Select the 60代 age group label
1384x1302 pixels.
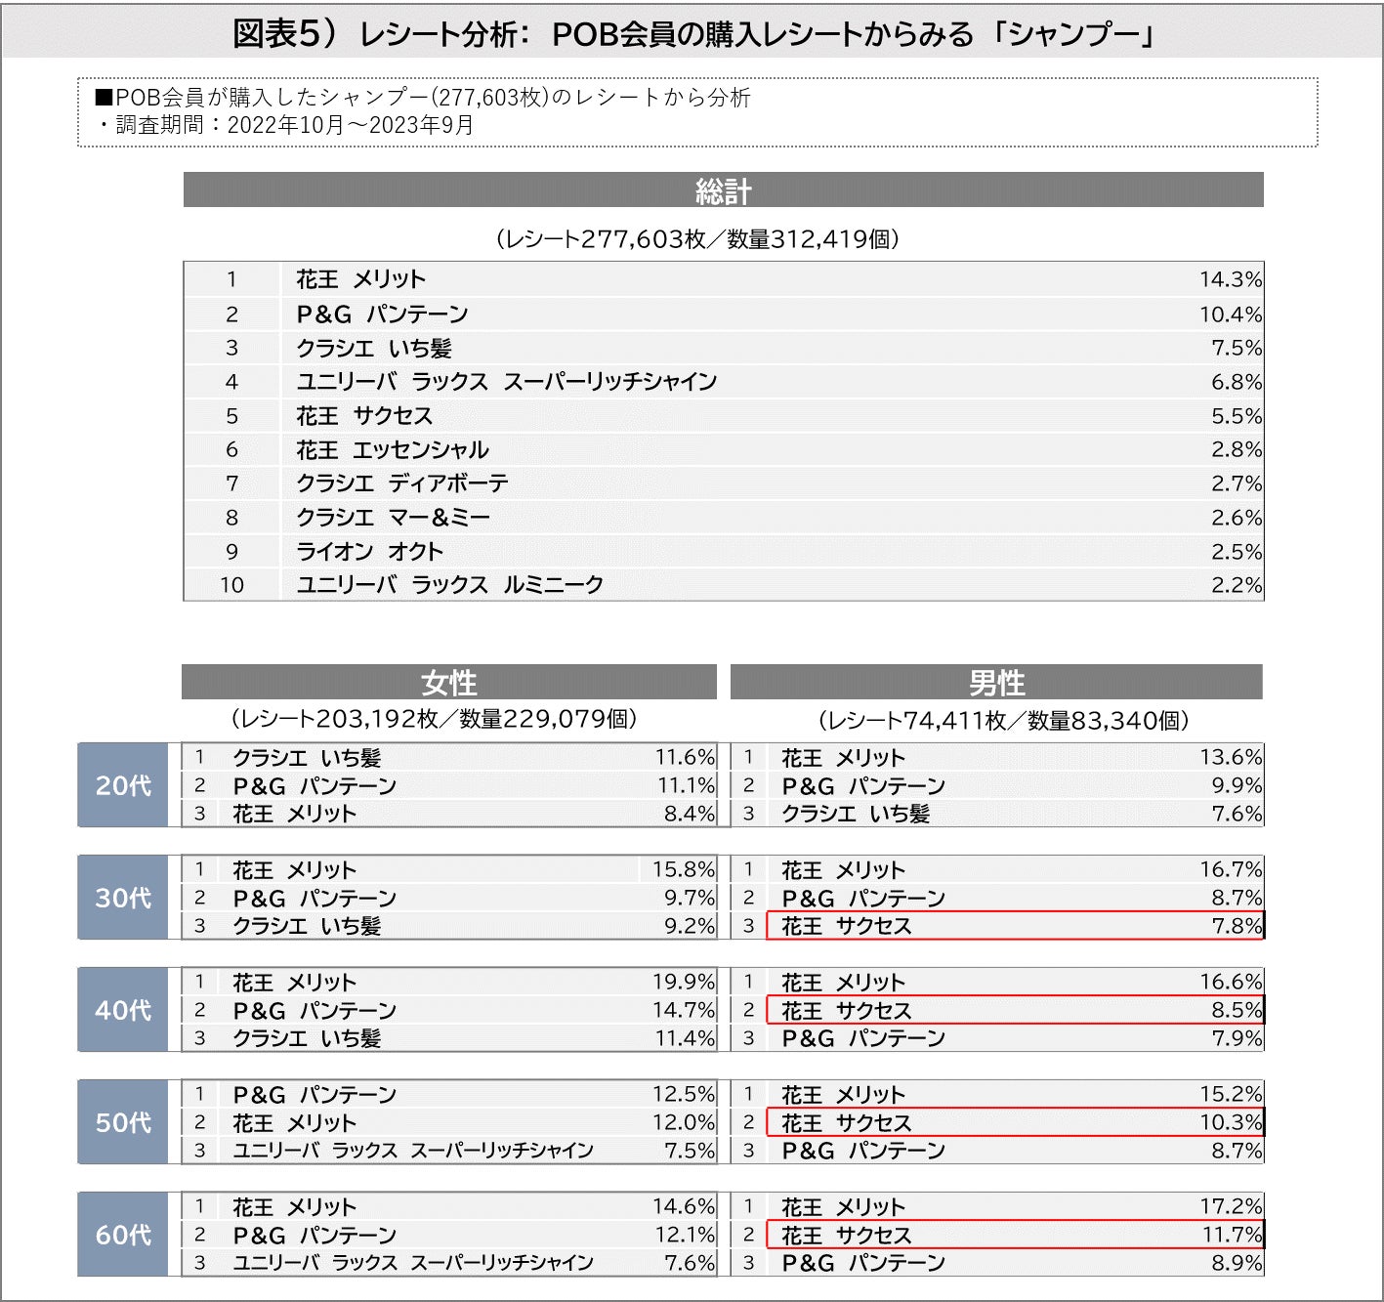click(x=123, y=1235)
